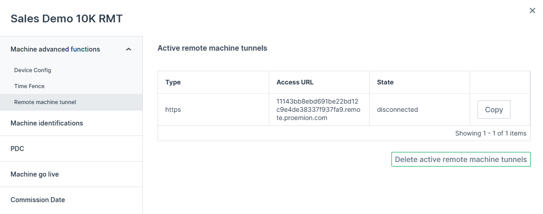
Task: Copy the tunnel access URL
Action: click(494, 110)
